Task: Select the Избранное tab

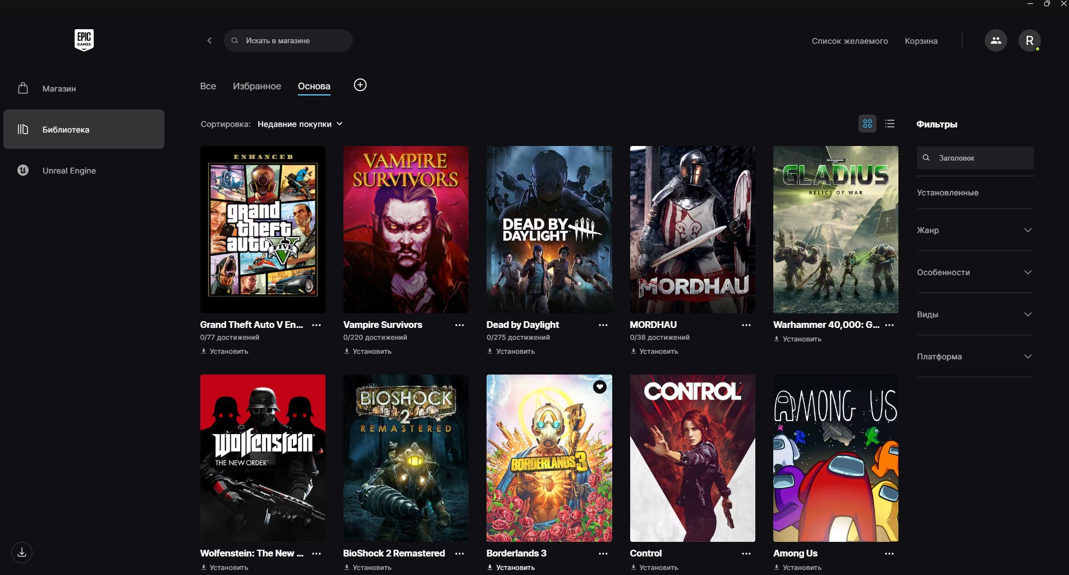Action: pyautogui.click(x=257, y=86)
